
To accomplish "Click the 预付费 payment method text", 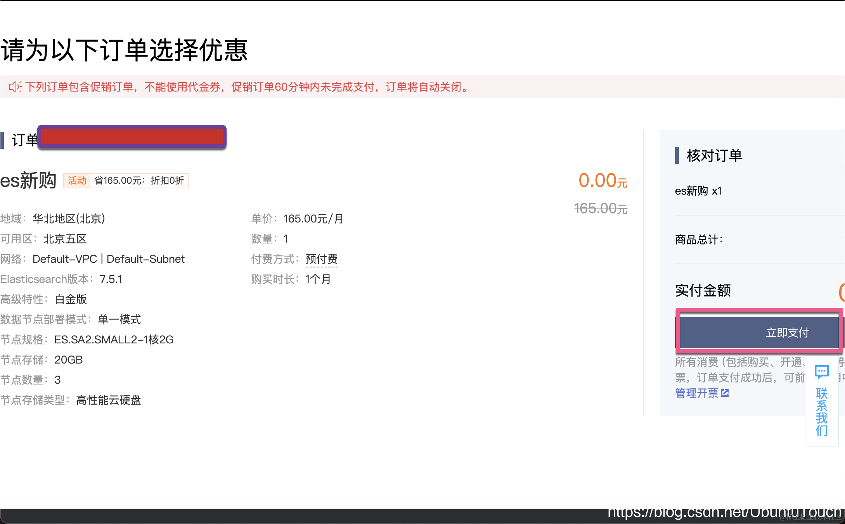I will pyautogui.click(x=322, y=259).
